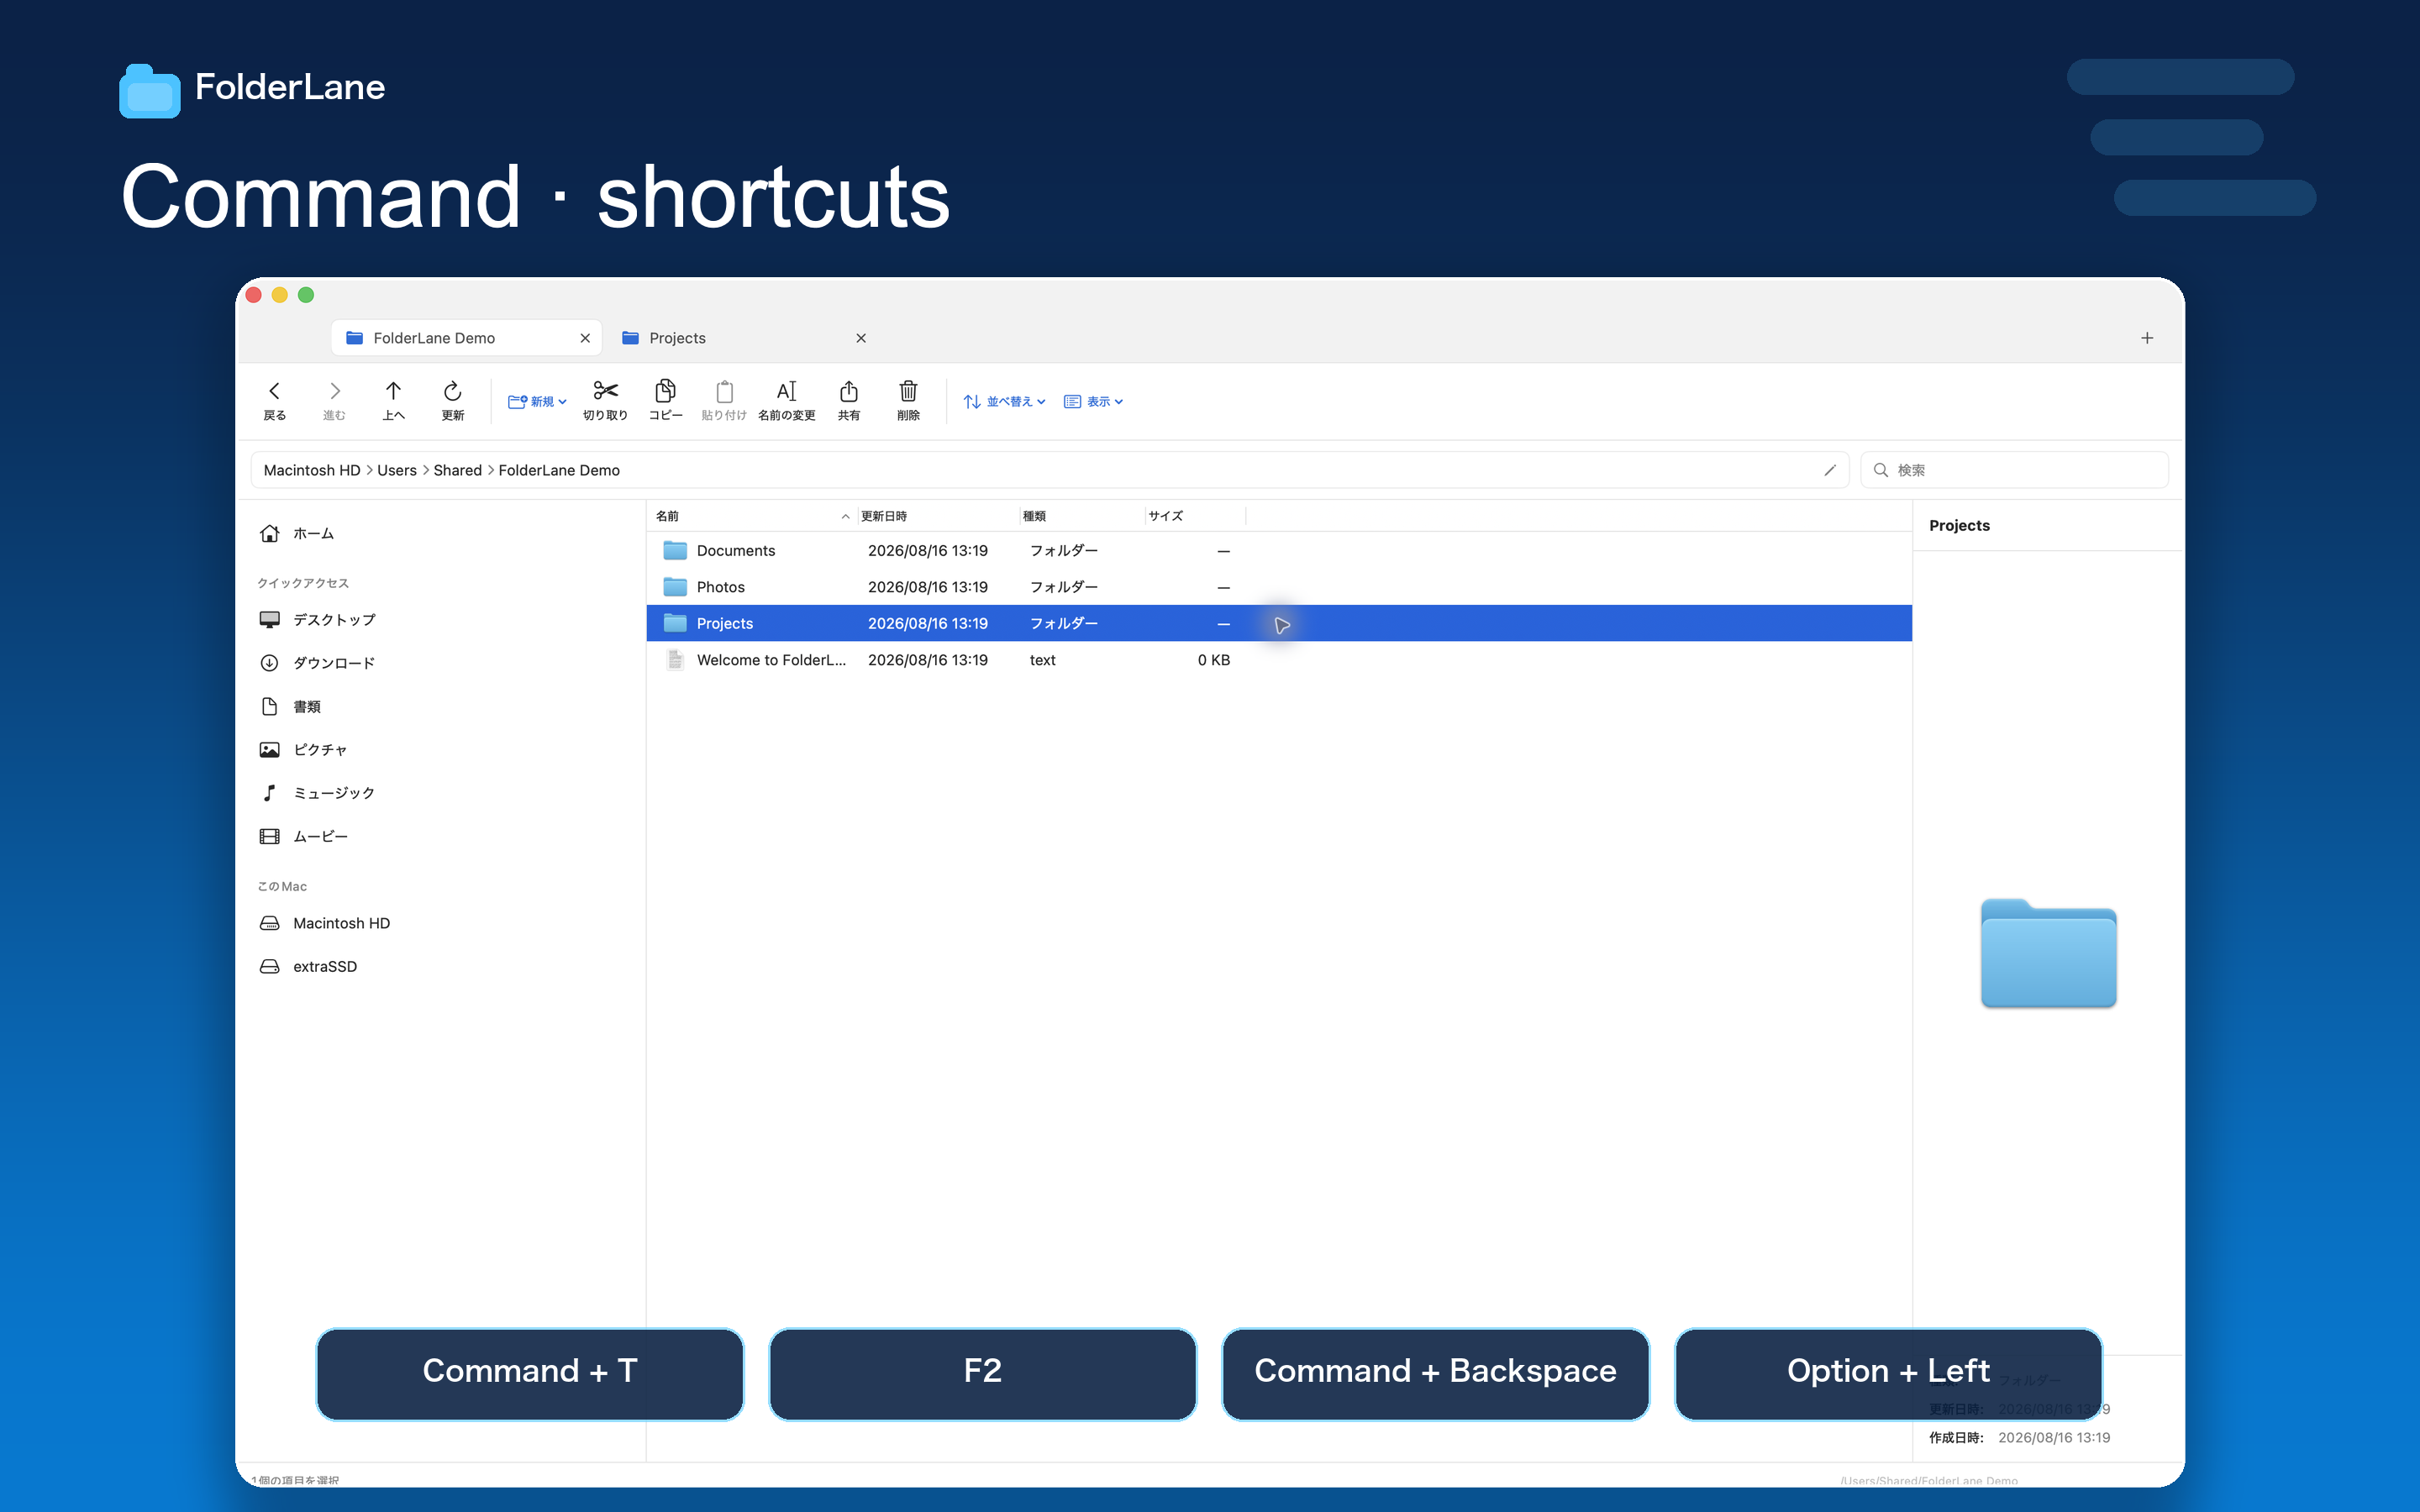Click the Paste (貼り付け) icon
Viewport: 2420px width, 1512px height.
coord(724,400)
